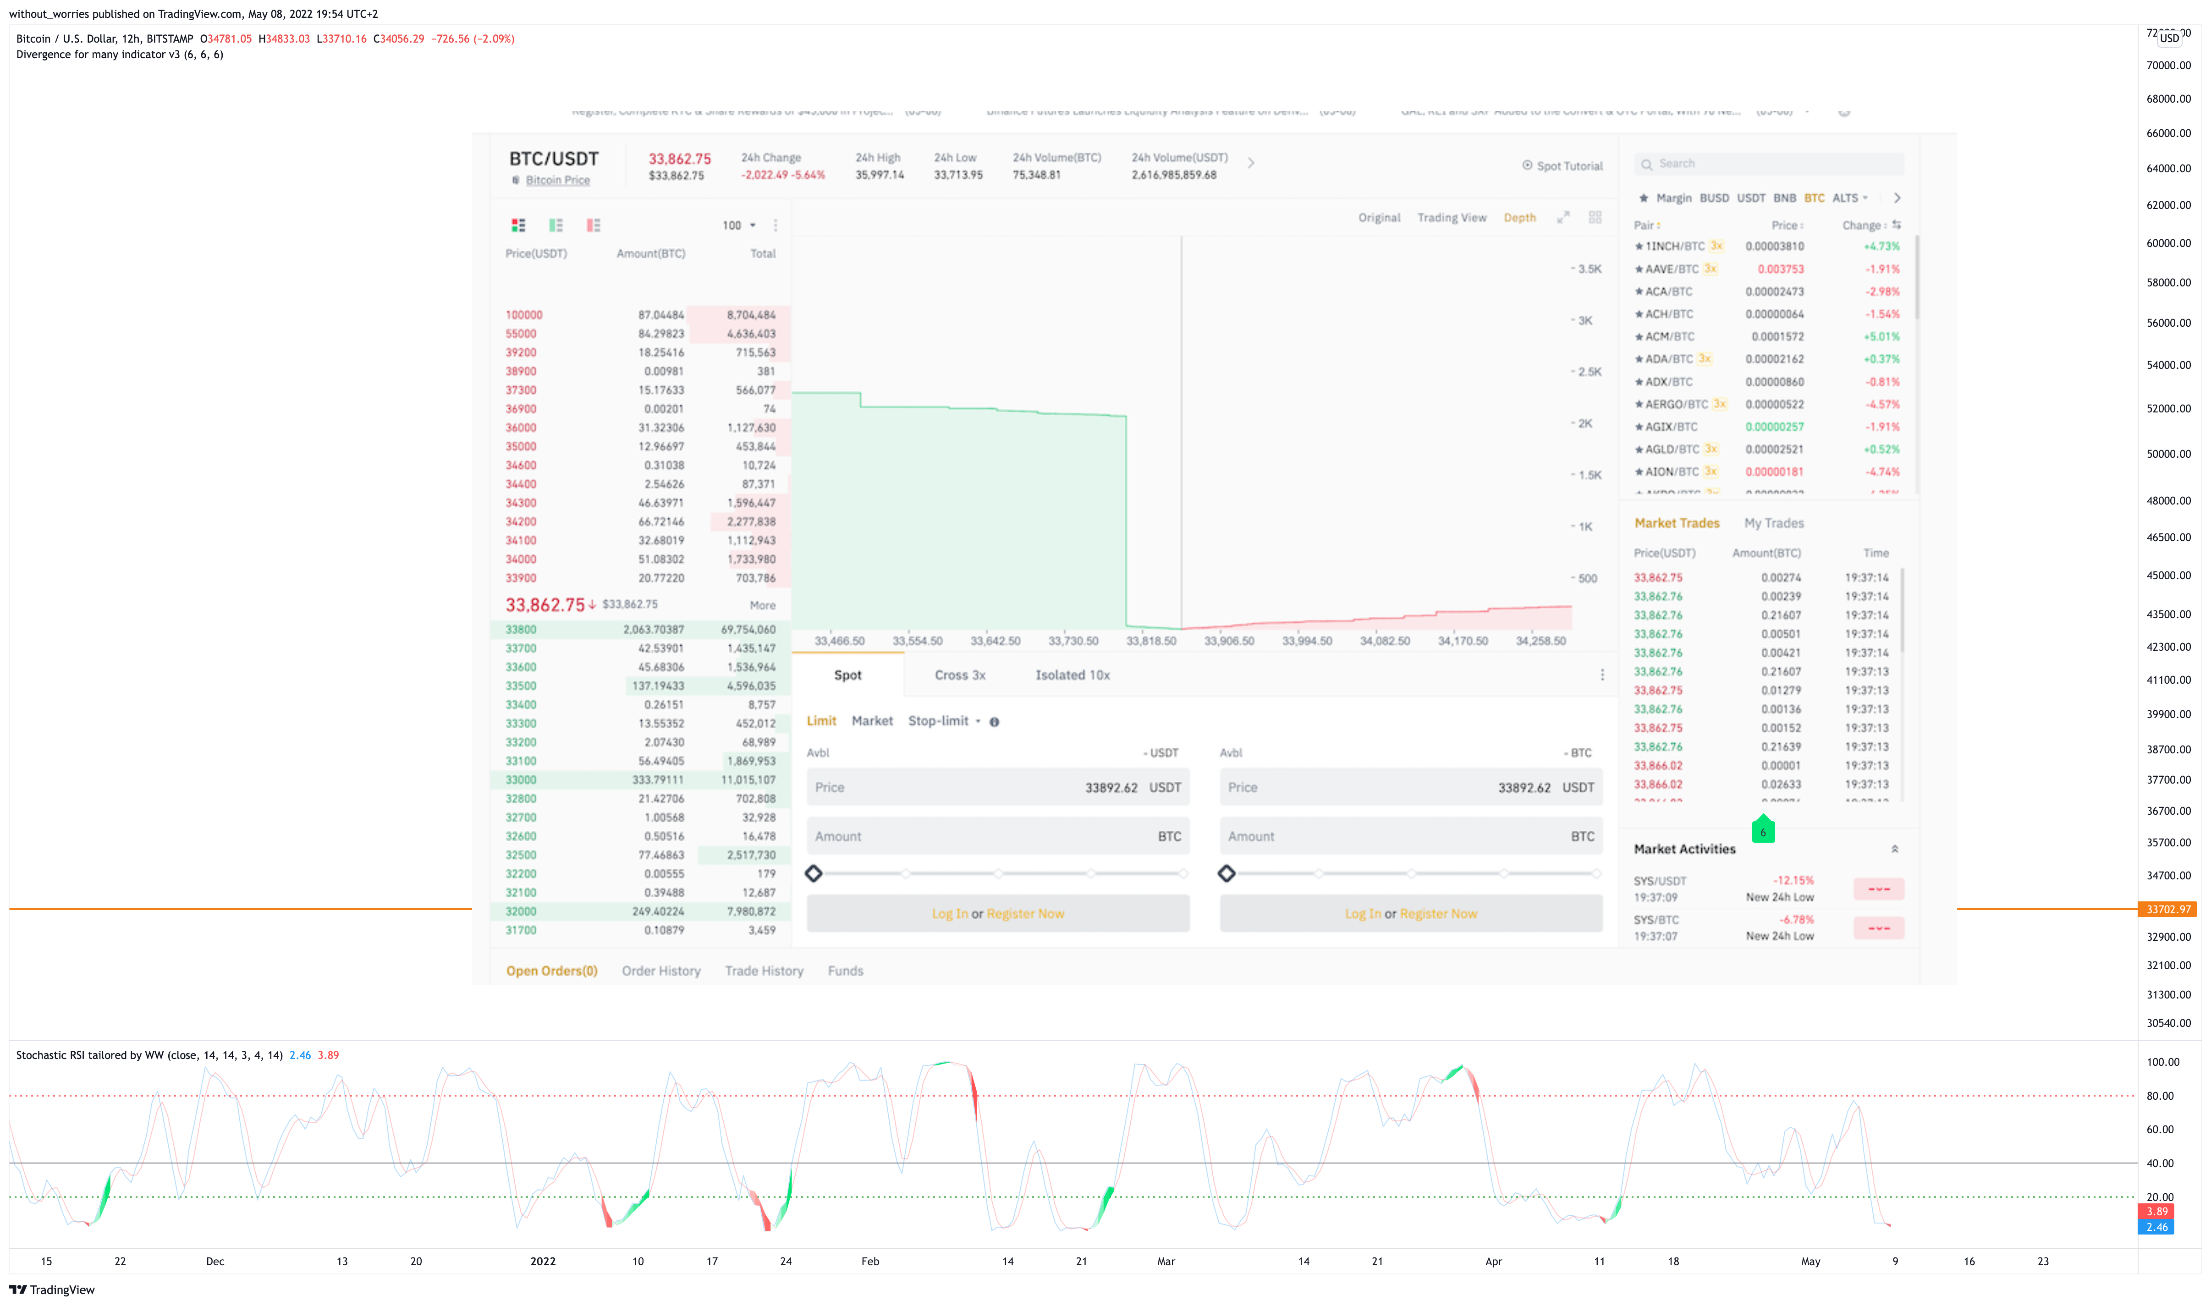This screenshot has height=1306, width=2211.
Task: Open ALTS market dropdown
Action: point(1849,198)
